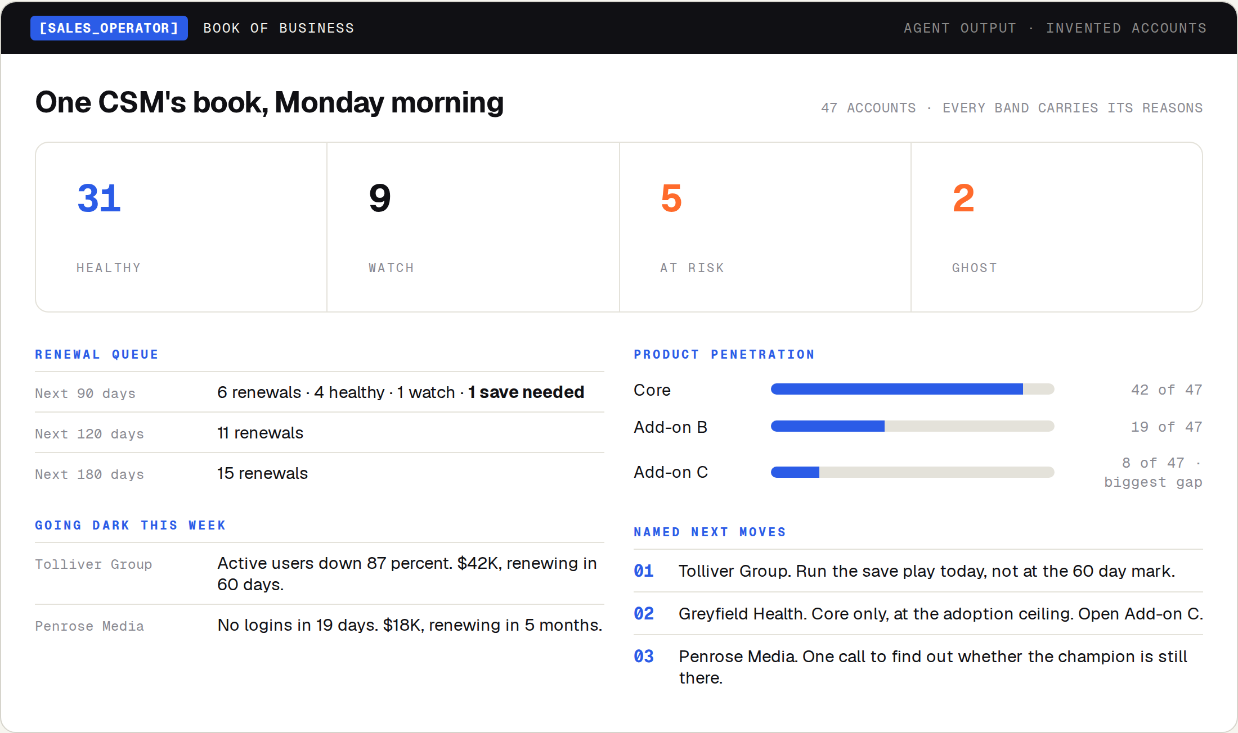The height and width of the screenshot is (733, 1238).
Task: Click the 'Next 120 days' row label
Action: 89,434
